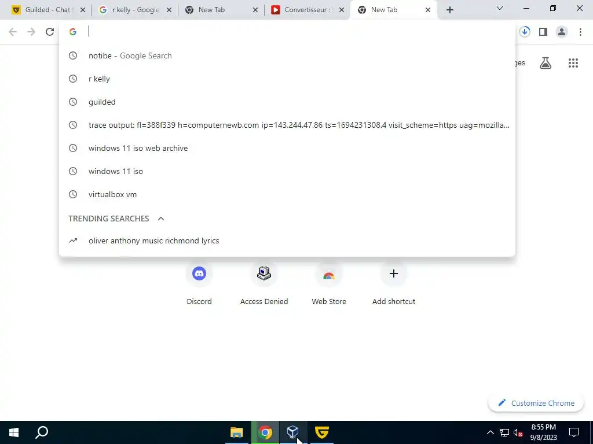Toggle the Chrome side panel icon
The image size is (593, 444).
point(543,32)
